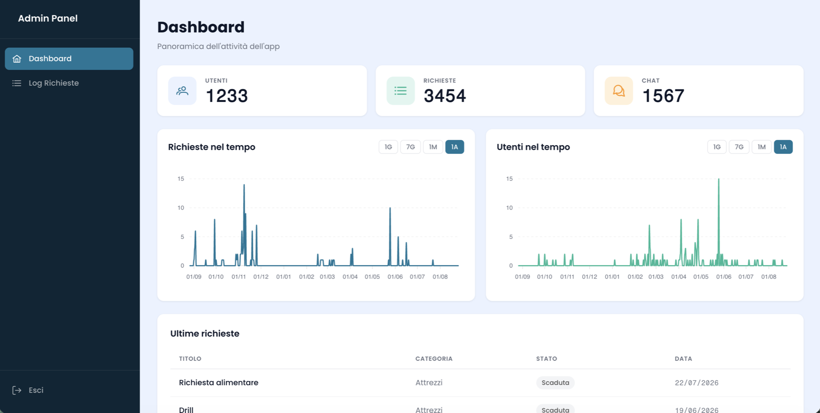Click the logout arrow icon beside Esci
820x413 pixels.
click(x=17, y=390)
